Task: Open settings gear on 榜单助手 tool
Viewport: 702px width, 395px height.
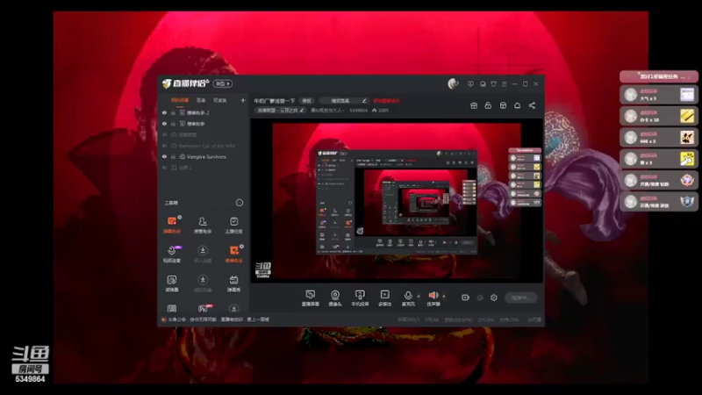Action: [242, 247]
